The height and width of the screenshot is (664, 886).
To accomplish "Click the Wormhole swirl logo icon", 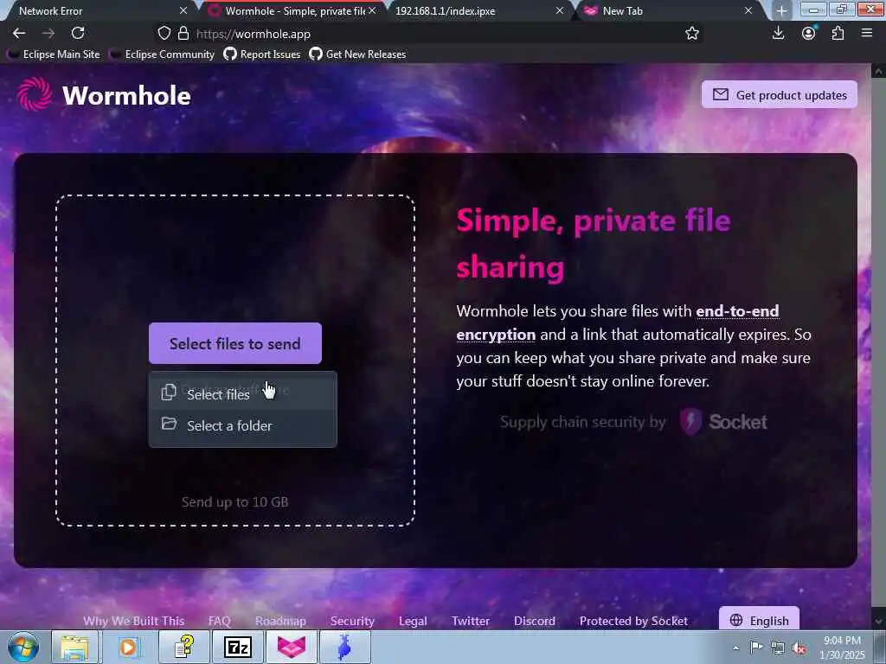I will coord(35,94).
